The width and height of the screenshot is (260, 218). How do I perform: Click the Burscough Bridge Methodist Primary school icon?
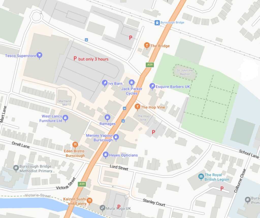coord(16,169)
